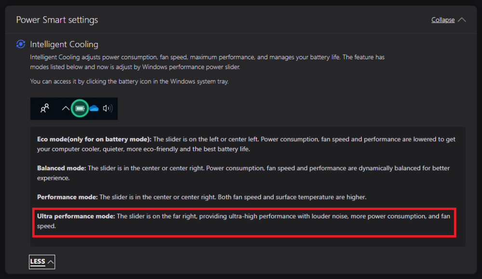Click the speaker volume icon
This screenshot has width=482, height=279.
point(107,109)
